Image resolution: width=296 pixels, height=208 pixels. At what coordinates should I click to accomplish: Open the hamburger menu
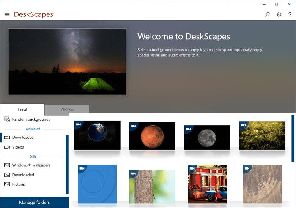point(7,14)
